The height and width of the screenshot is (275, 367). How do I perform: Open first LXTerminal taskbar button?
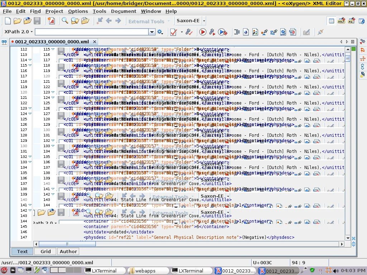pos(105,271)
